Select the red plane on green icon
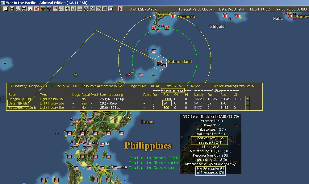309x184 pixels. [x=43, y=9]
